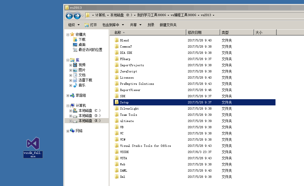Click the vs编程工具3000G breadcrumb
The image size is (304, 186).
(183, 15)
